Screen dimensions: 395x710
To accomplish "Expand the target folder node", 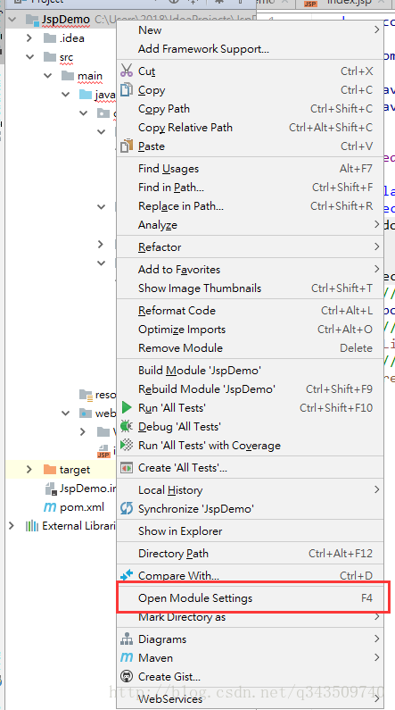I will [29, 470].
